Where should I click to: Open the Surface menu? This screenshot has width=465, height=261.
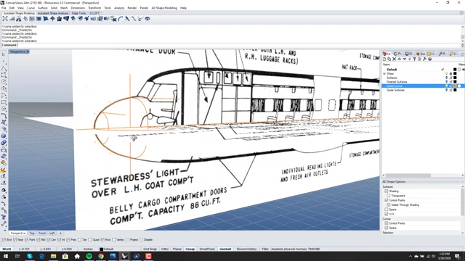pyautogui.click(x=42, y=8)
